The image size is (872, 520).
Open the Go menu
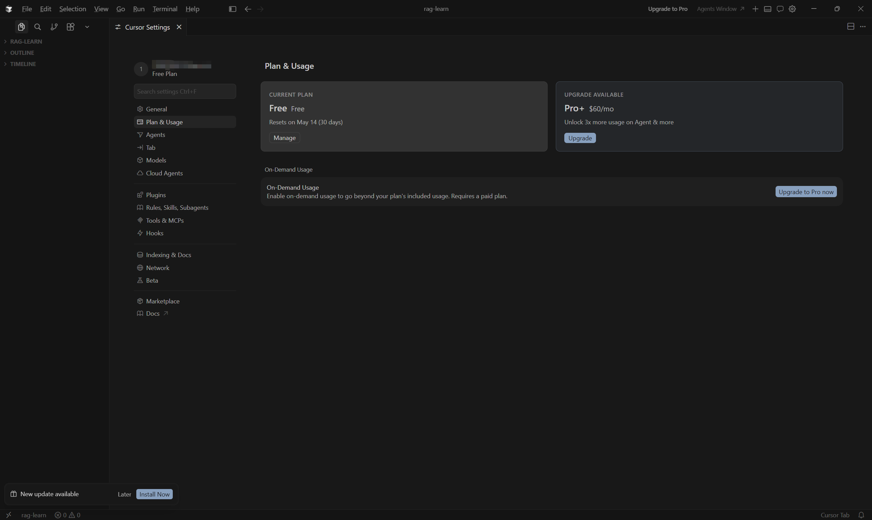[x=121, y=9]
